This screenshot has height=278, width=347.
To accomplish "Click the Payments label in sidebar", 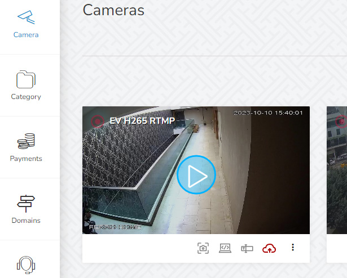I will [x=26, y=159].
